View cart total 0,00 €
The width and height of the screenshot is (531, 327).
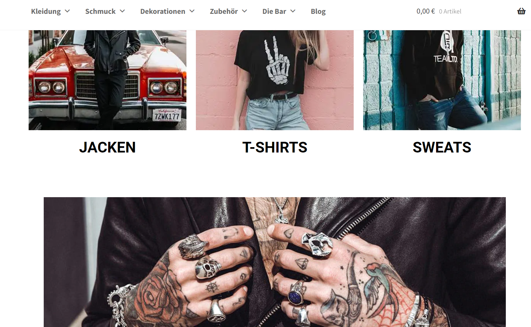pyautogui.click(x=426, y=11)
